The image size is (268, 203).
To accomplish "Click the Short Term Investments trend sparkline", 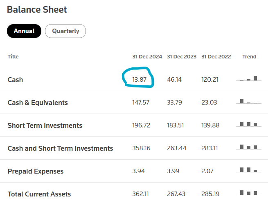I will pos(249,125).
